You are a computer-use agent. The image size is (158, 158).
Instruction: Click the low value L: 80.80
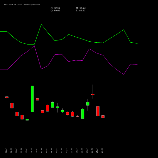coord(81,11)
